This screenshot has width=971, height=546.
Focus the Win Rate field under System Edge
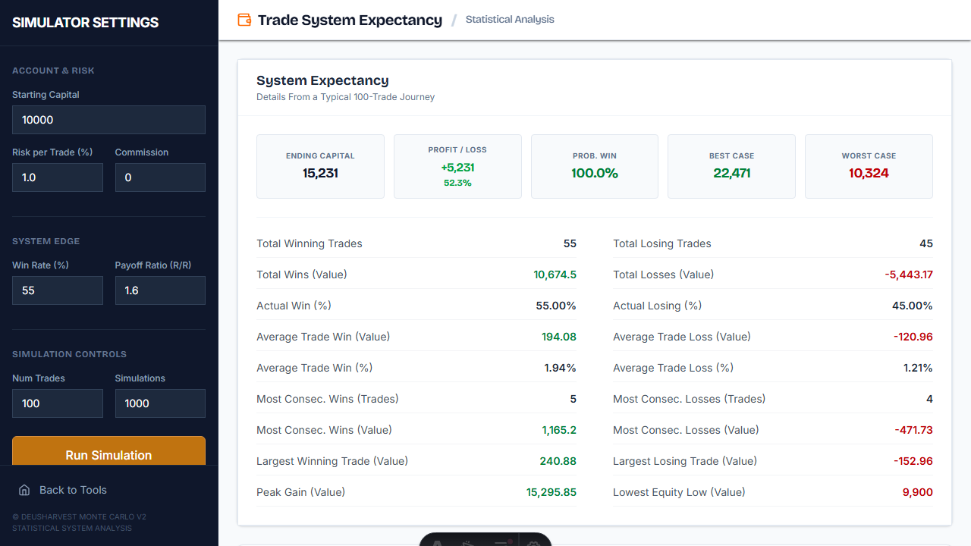pos(57,290)
